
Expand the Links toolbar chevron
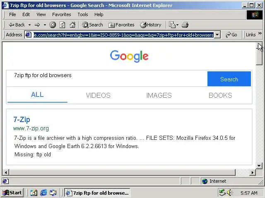(x=260, y=33)
